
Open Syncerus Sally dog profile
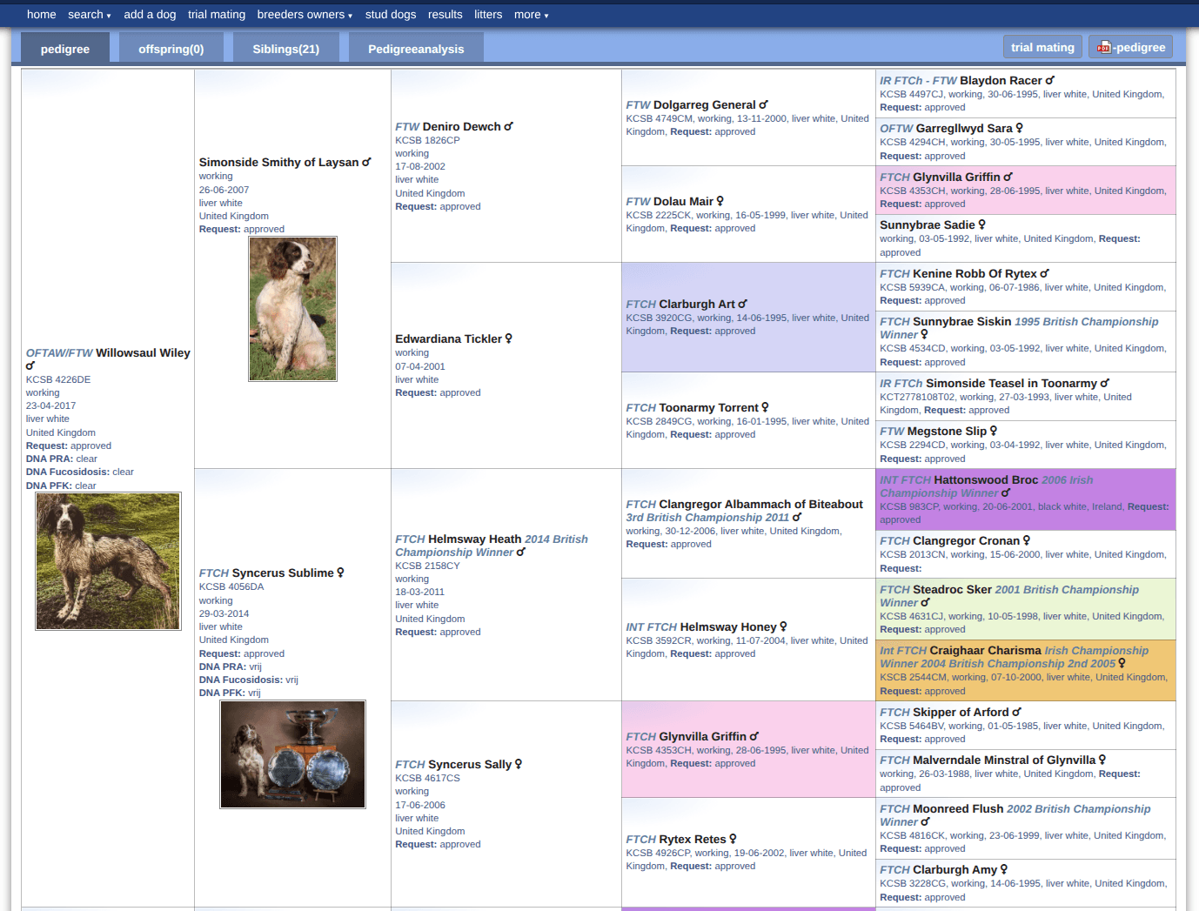pyautogui.click(x=470, y=764)
